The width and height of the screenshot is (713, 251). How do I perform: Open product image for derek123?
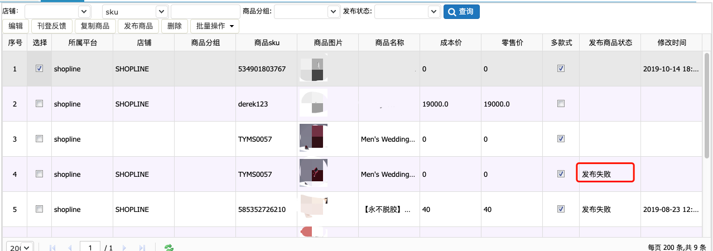tap(313, 104)
